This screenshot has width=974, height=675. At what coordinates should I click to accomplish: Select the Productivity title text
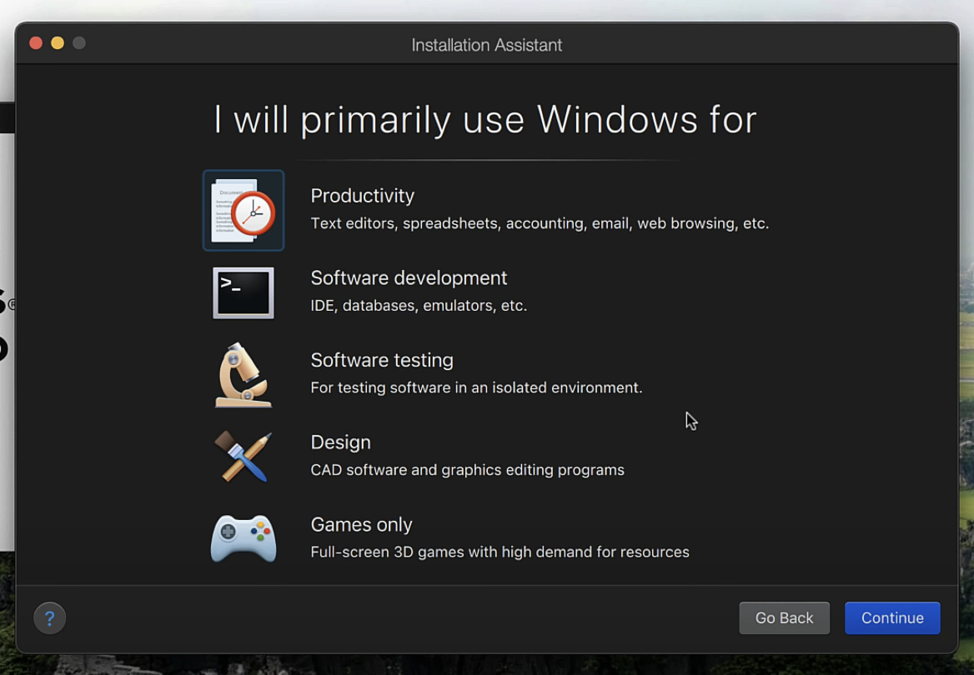[362, 196]
